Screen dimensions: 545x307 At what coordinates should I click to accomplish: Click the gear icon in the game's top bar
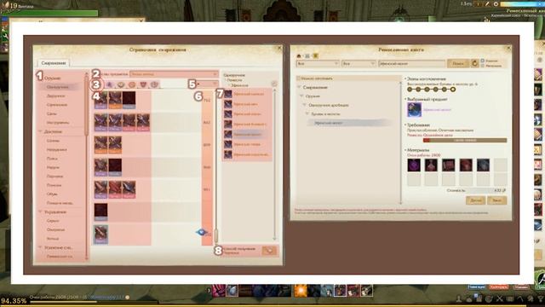496,3
